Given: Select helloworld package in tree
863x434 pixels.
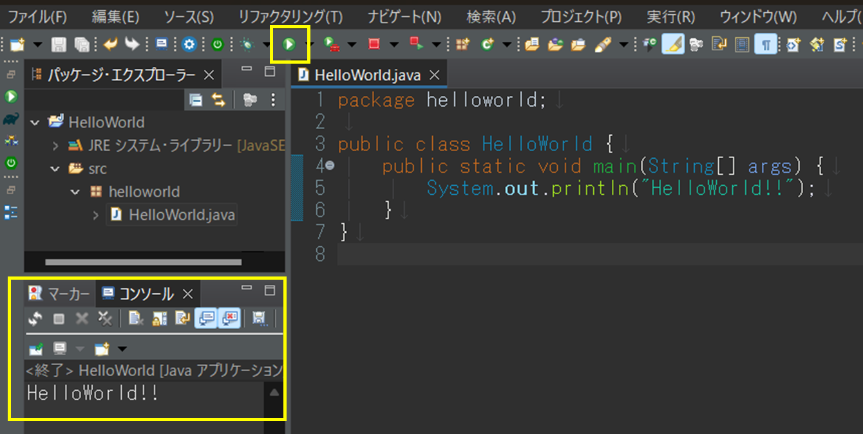Looking at the screenshot, I should click(x=135, y=192).
